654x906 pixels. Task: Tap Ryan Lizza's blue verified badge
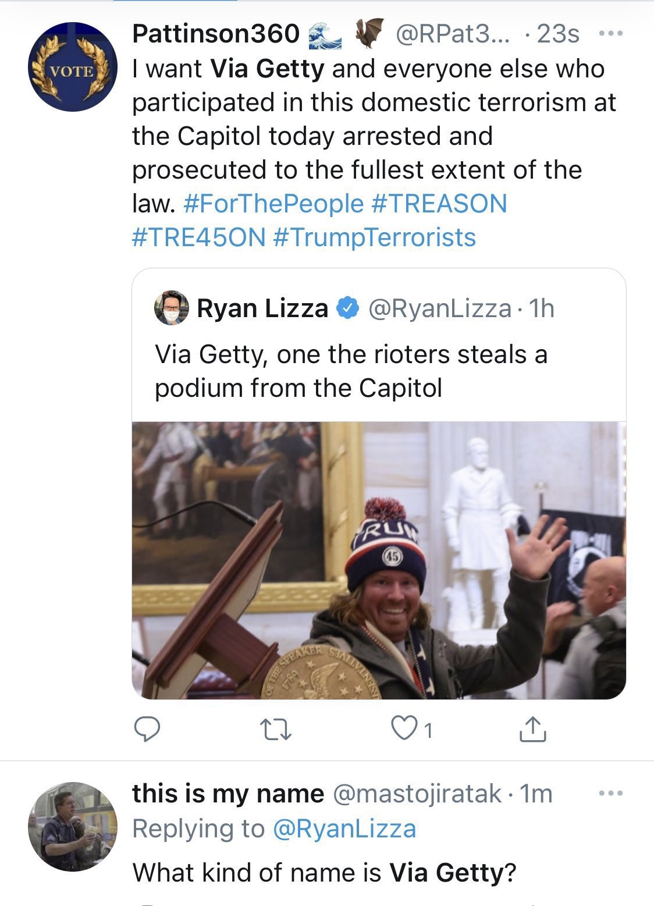[x=348, y=308]
